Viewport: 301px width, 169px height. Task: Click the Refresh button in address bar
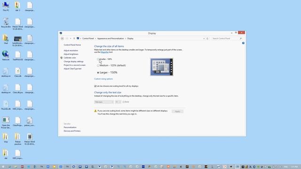pyautogui.click(x=207, y=38)
